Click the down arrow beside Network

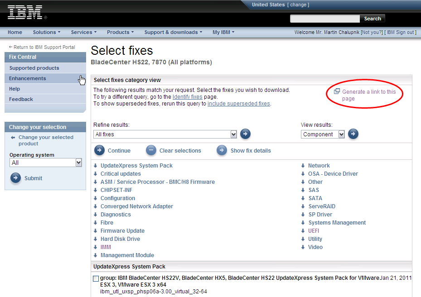coord(303,166)
